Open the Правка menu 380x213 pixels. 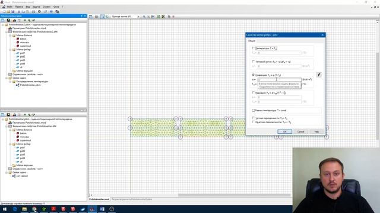pyautogui.click(x=19, y=7)
